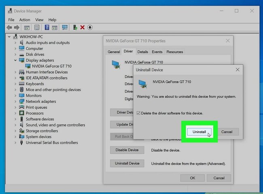Click the Forward arrow in toolbar
Image resolution: width=263 pixels, height=194 pixels.
coord(17,28)
